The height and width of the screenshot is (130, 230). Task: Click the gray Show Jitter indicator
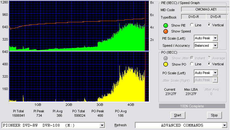click(x=166, y=58)
